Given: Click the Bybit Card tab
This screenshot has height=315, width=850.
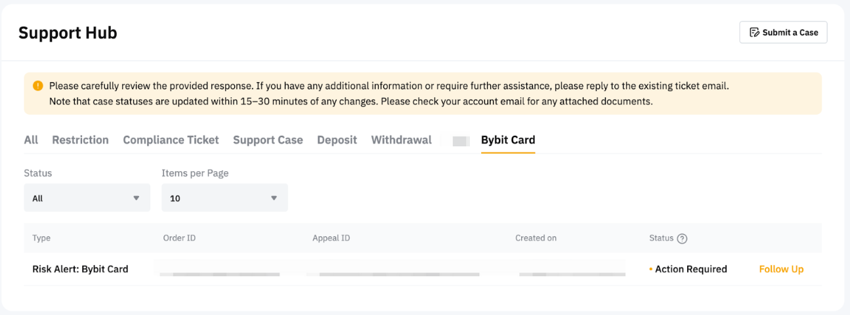Looking at the screenshot, I should pos(508,140).
